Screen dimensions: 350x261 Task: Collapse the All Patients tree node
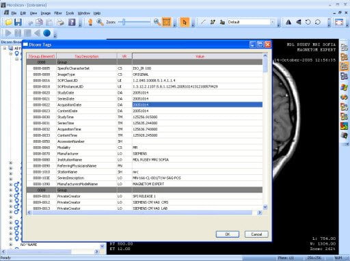tap(5, 49)
